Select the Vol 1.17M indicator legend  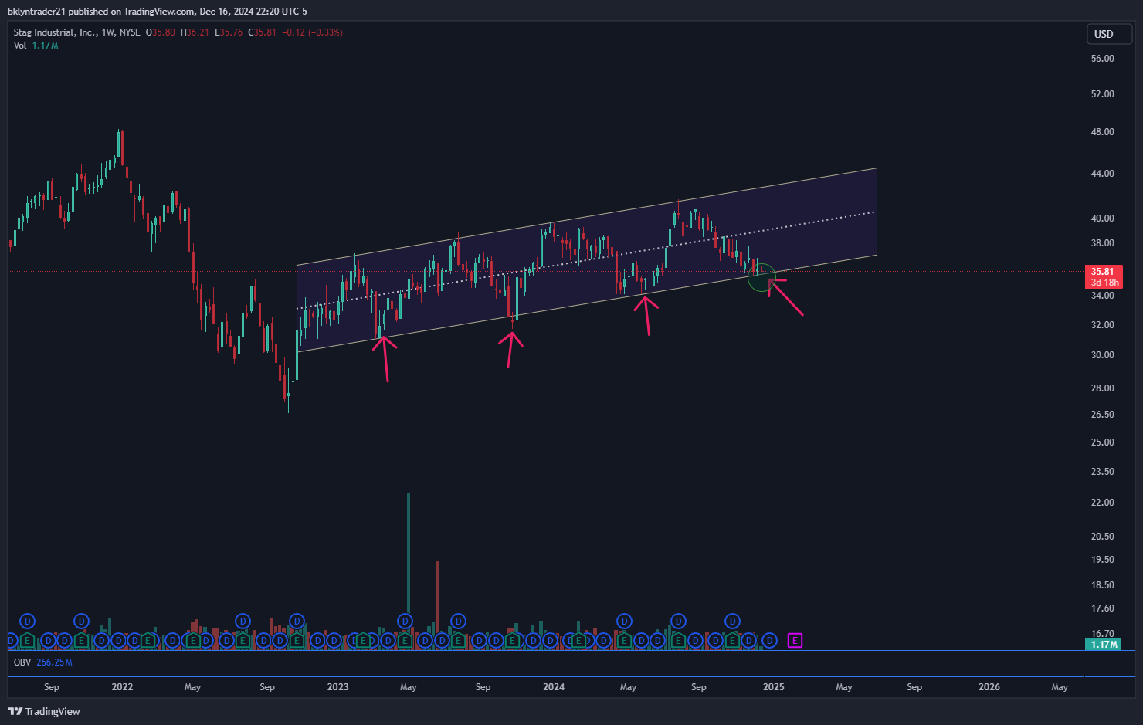click(x=36, y=46)
